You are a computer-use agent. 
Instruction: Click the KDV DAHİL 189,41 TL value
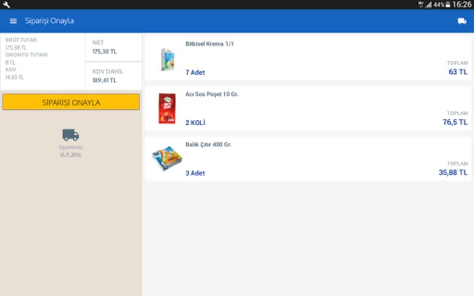[x=104, y=80]
